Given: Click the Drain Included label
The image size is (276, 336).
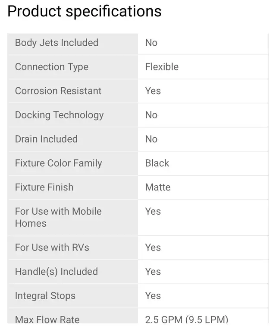Looking at the screenshot, I should point(46,139).
